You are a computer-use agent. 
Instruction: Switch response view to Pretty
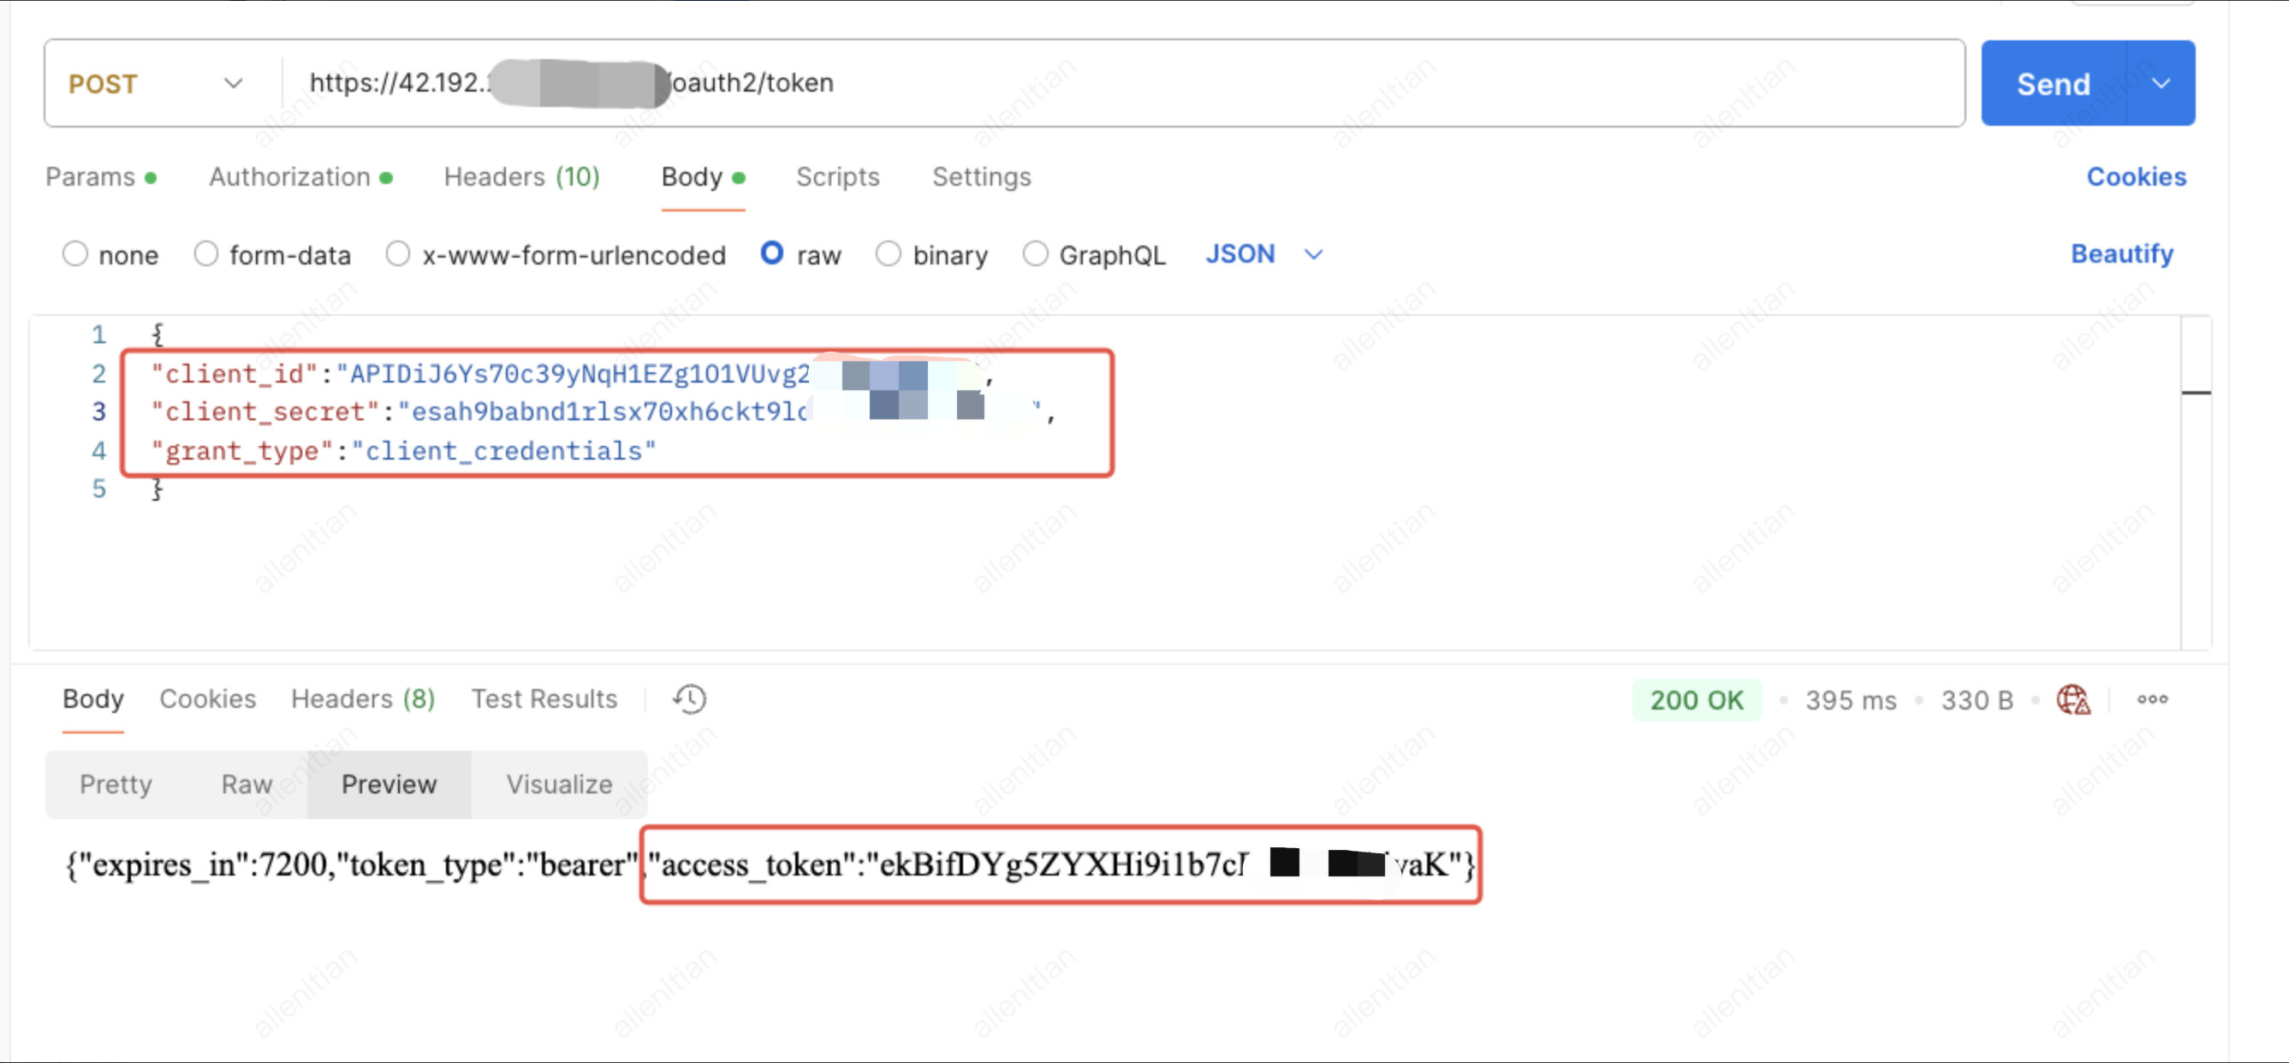tap(116, 784)
